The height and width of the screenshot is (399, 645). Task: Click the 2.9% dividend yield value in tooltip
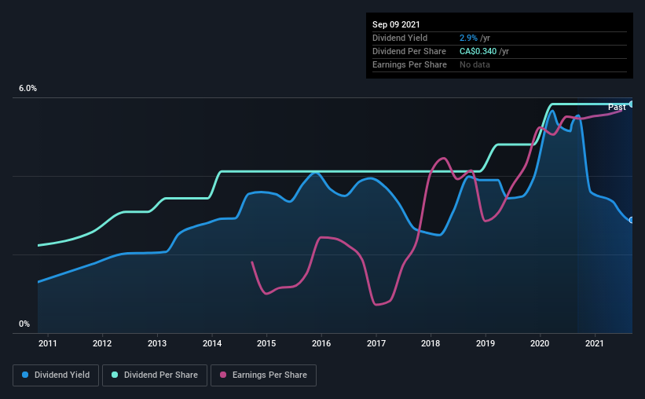point(468,38)
